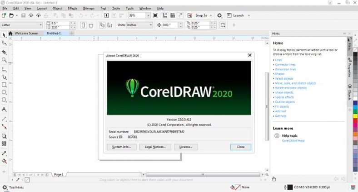This screenshot has height=192, width=358.
Task: Click the No Color swatch in palette
Action: click(355, 49)
